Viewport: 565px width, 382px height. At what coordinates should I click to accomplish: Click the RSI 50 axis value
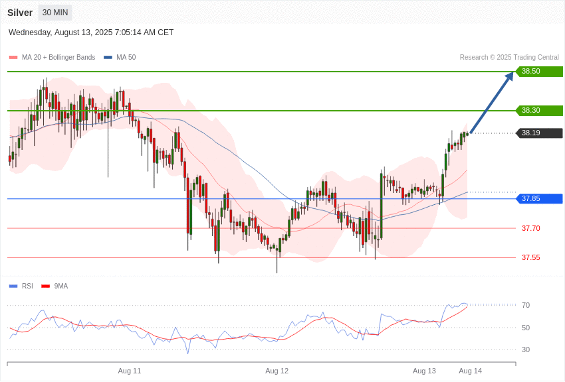click(526, 328)
